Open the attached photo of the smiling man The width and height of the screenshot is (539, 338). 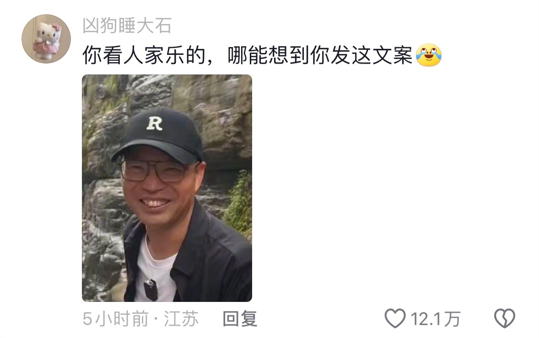point(167,188)
